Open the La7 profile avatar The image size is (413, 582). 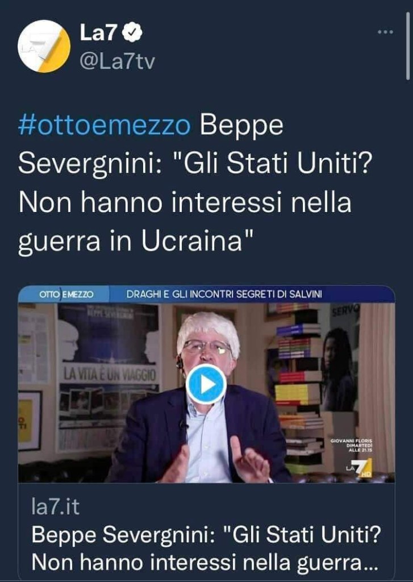[44, 46]
